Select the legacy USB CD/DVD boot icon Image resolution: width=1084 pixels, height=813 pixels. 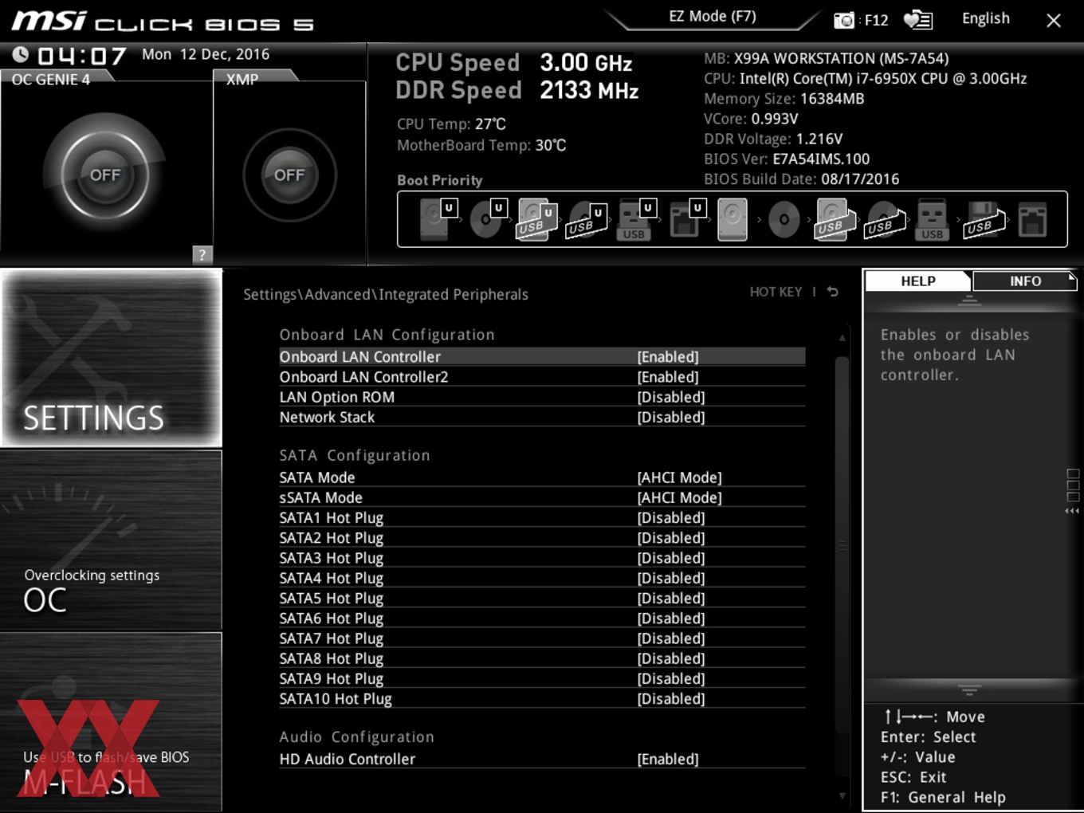[883, 219]
